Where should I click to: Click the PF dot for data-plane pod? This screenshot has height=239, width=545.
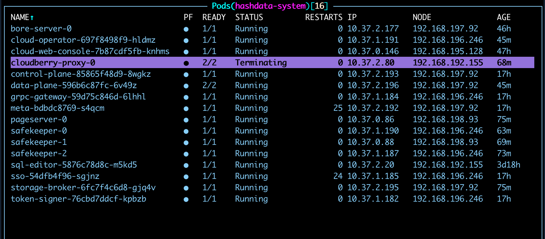186,86
